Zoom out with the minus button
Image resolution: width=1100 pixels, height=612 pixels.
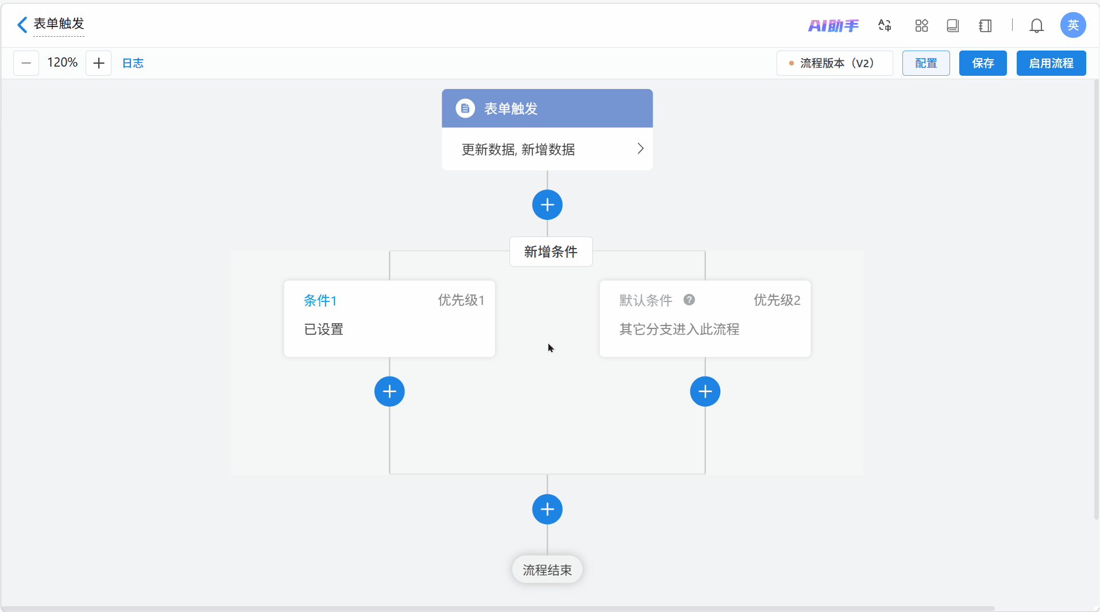point(26,63)
